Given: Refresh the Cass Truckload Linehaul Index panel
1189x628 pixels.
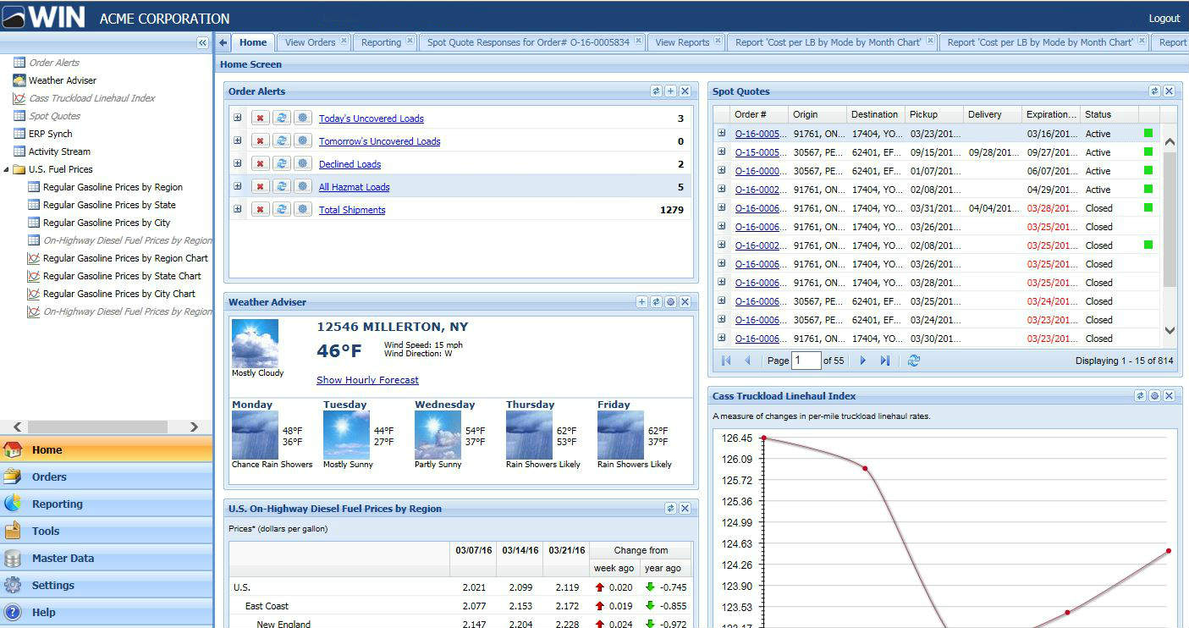Looking at the screenshot, I should tap(1140, 396).
